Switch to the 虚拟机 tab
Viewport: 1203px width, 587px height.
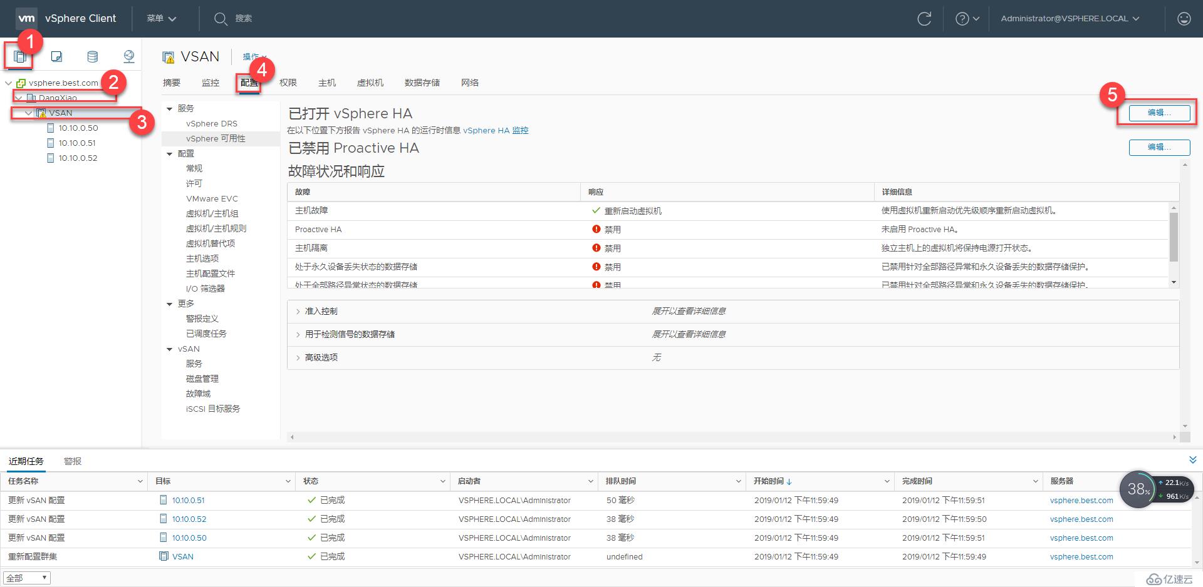coord(370,83)
